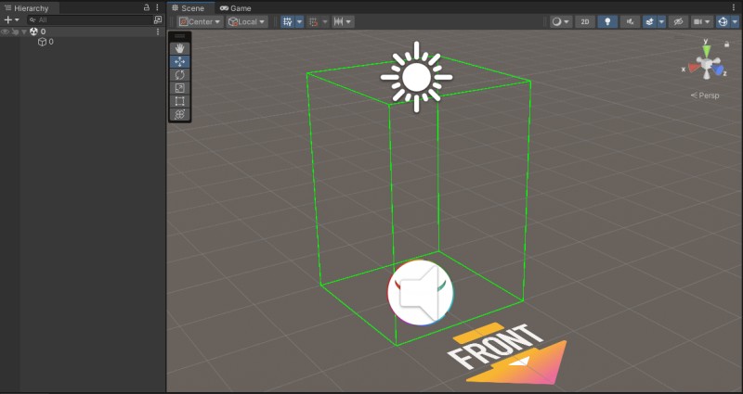Open the Center pivot mode dropdown
The image size is (743, 394).
click(200, 21)
